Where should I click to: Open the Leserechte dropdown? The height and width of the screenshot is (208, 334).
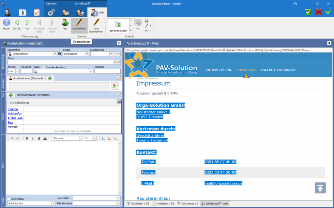pyautogui.click(x=119, y=198)
